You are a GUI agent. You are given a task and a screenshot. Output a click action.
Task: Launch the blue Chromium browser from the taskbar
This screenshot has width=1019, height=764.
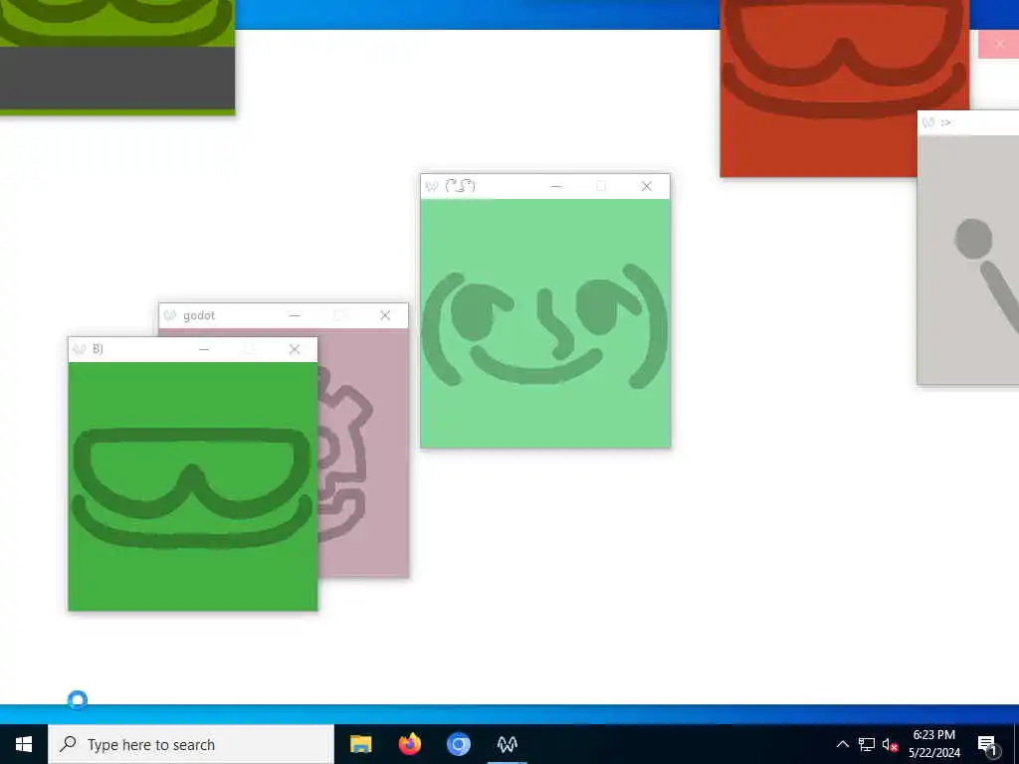point(458,744)
